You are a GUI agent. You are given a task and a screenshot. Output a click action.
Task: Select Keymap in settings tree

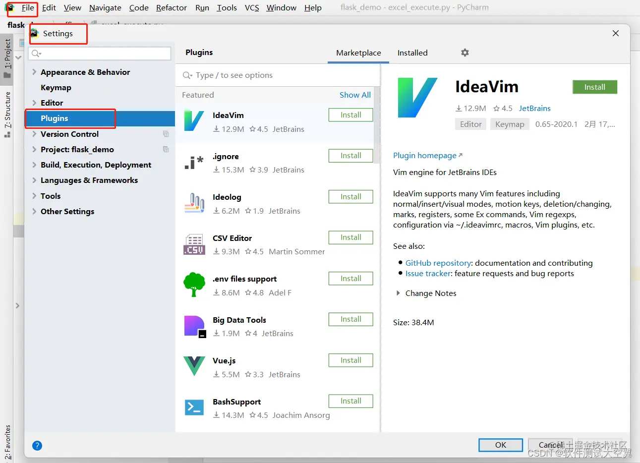[x=56, y=87]
